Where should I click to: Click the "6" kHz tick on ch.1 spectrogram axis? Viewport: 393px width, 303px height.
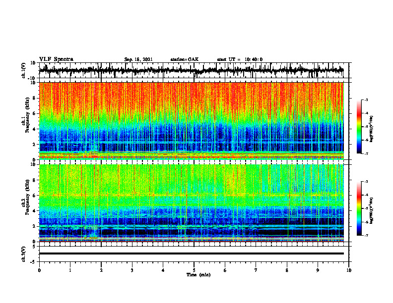coord(34,114)
